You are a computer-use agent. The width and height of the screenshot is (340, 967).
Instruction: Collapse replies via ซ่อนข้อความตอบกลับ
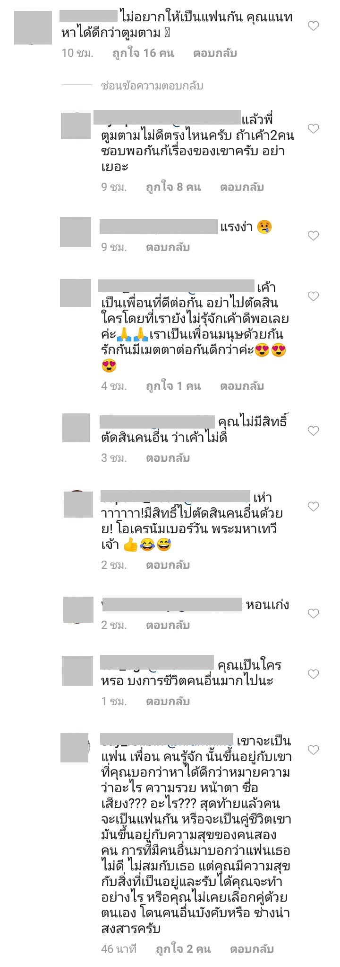click(x=152, y=86)
